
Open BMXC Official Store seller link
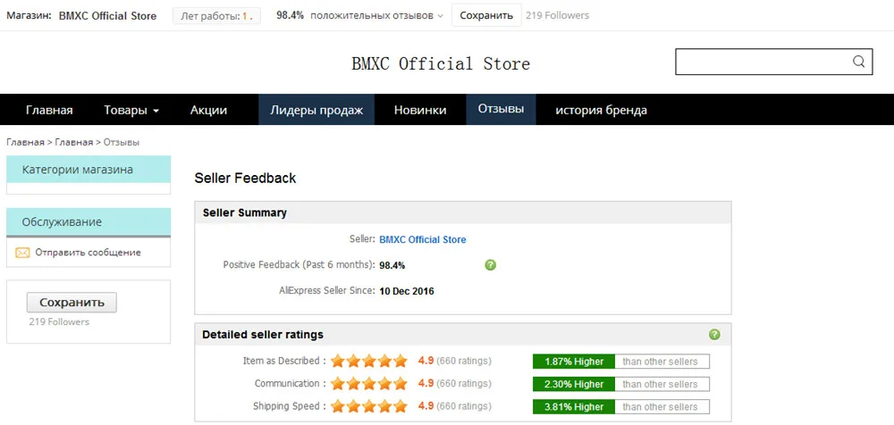[423, 240]
